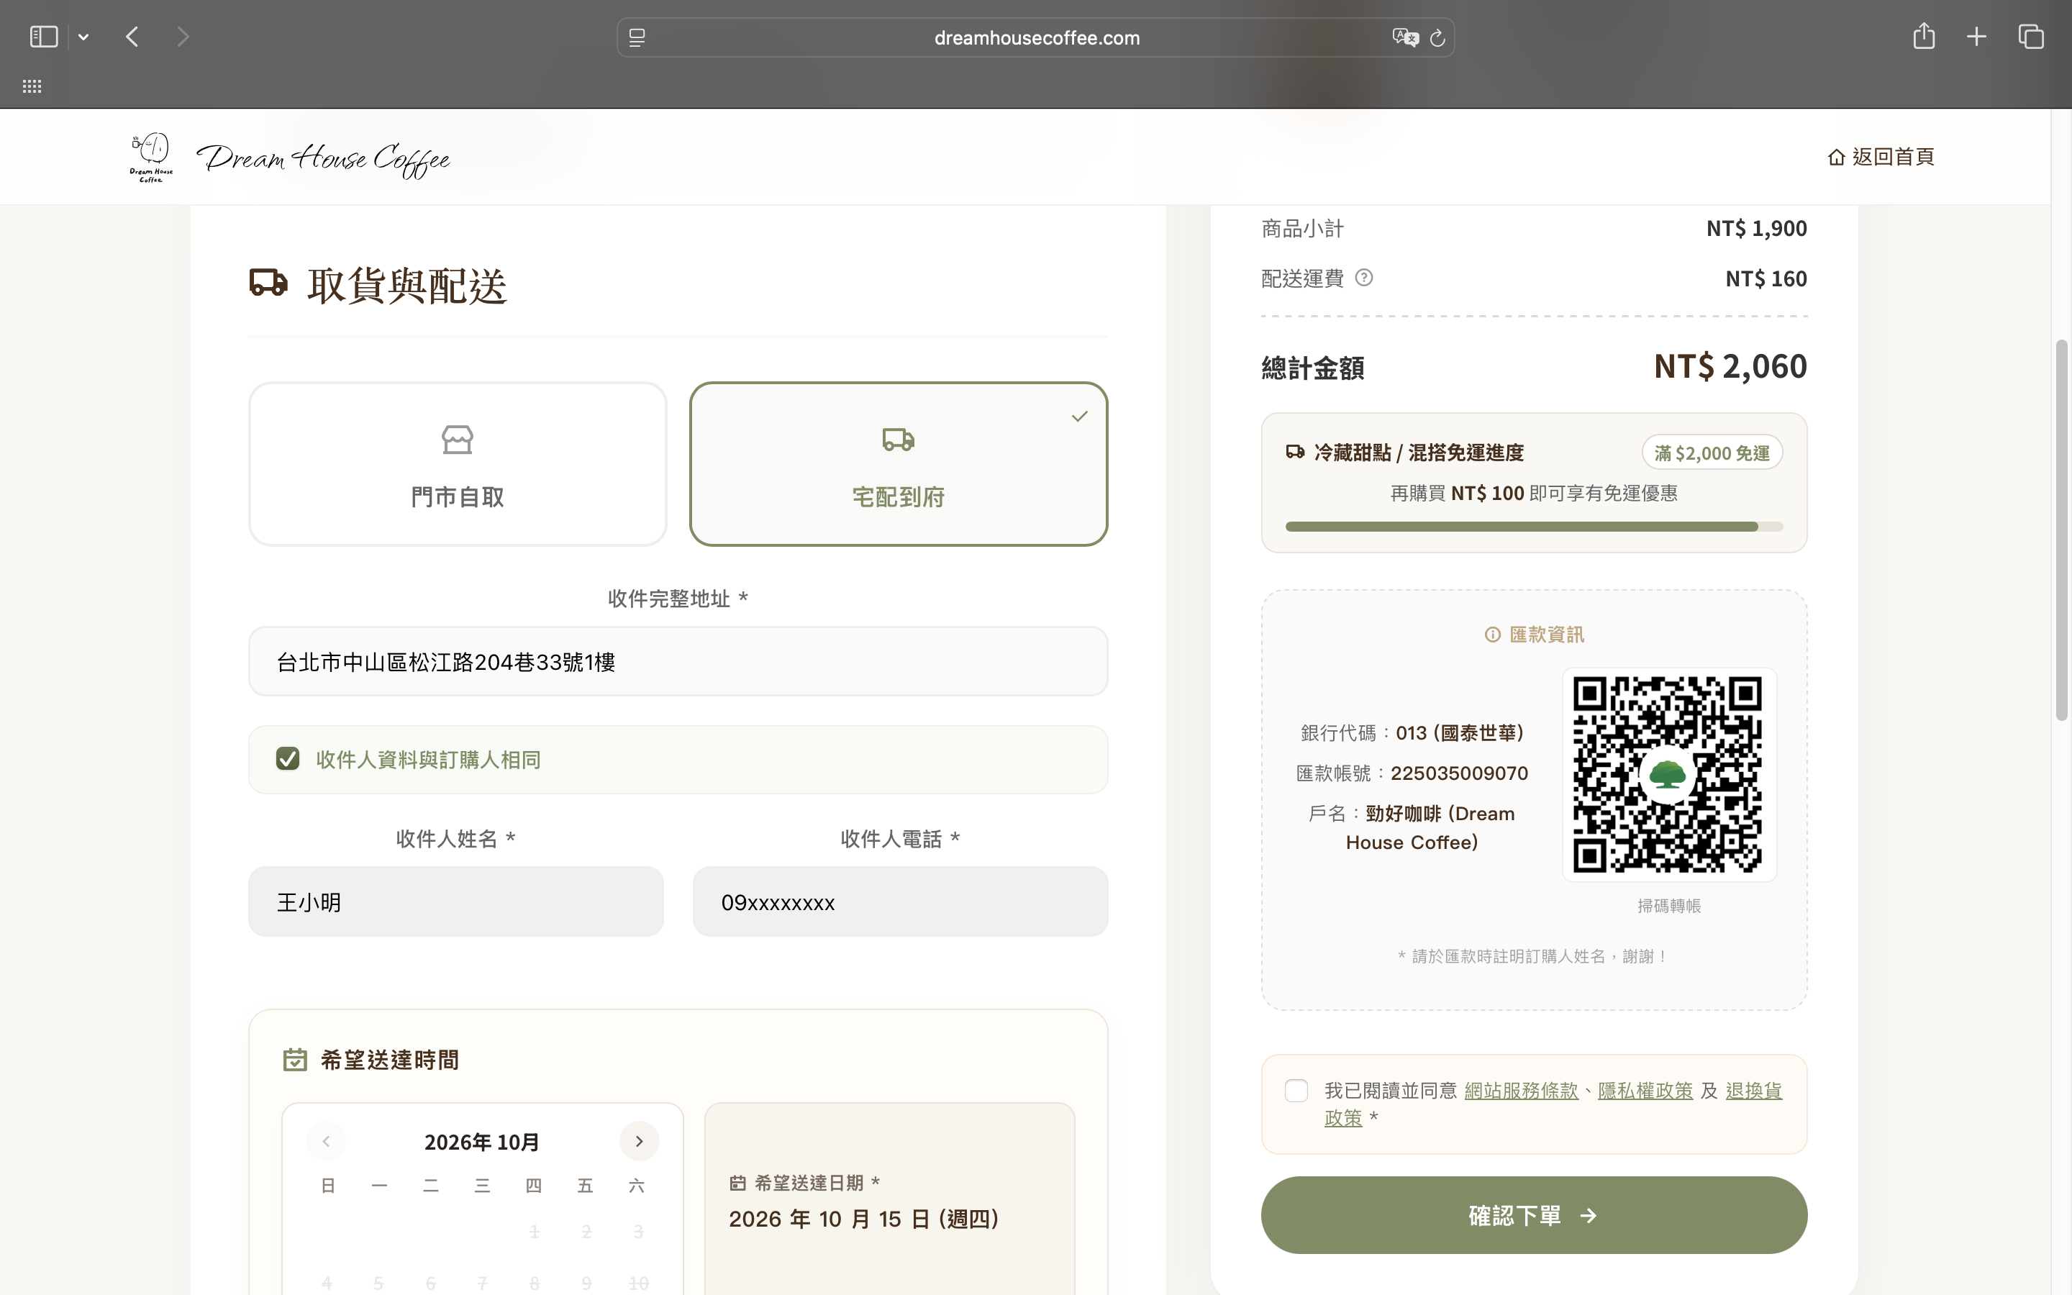Check the agree to terms checkbox
Screen dimensions: 2072x1295
point(1296,1090)
